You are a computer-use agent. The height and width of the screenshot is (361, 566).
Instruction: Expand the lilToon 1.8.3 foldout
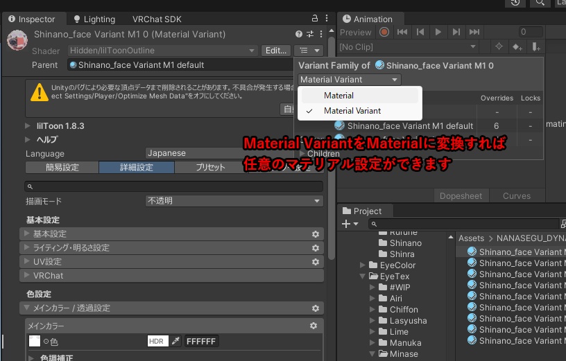point(28,126)
